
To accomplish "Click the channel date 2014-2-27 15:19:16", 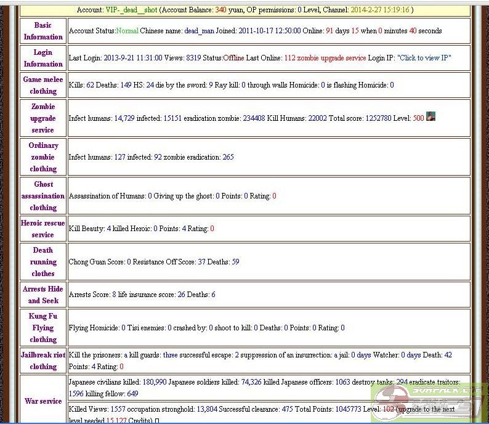I will tap(381, 10).
